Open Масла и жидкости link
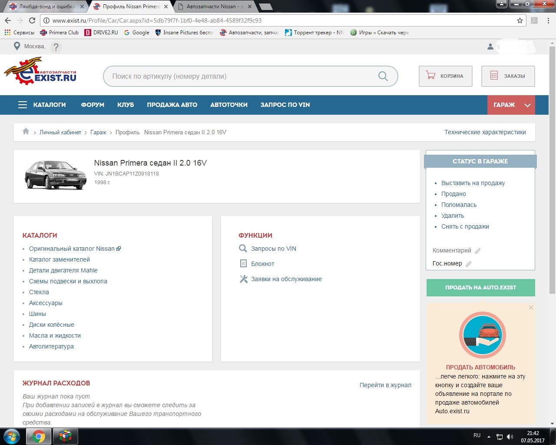 tap(55, 335)
